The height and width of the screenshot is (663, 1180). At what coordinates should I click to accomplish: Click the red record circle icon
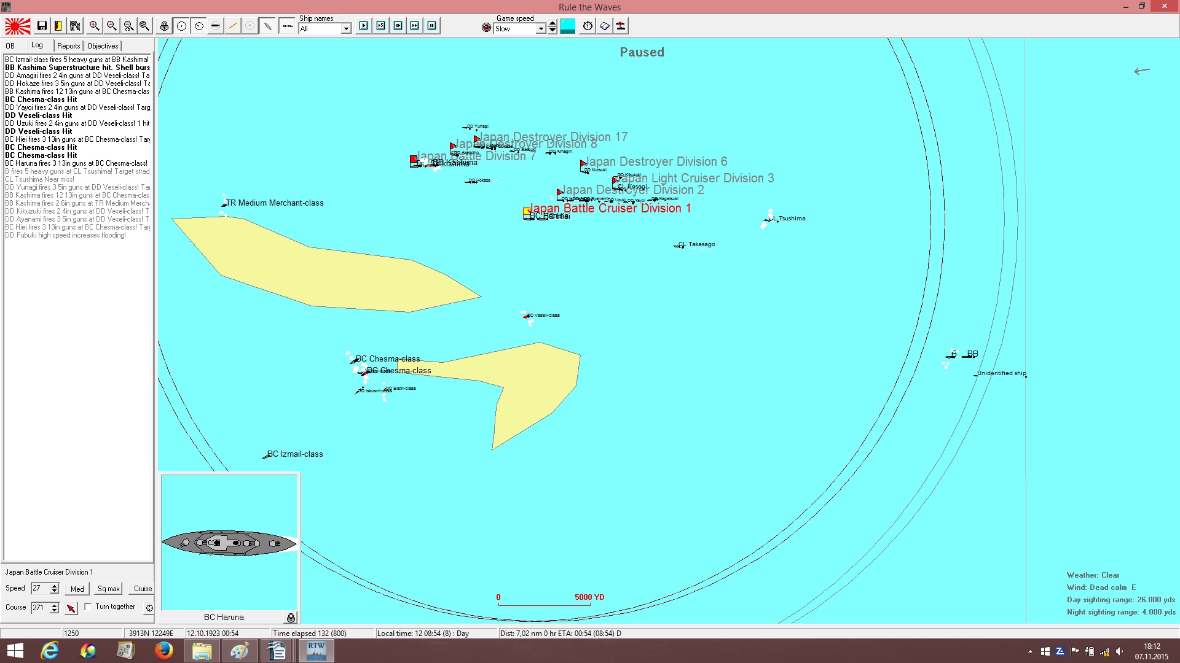[x=487, y=28]
